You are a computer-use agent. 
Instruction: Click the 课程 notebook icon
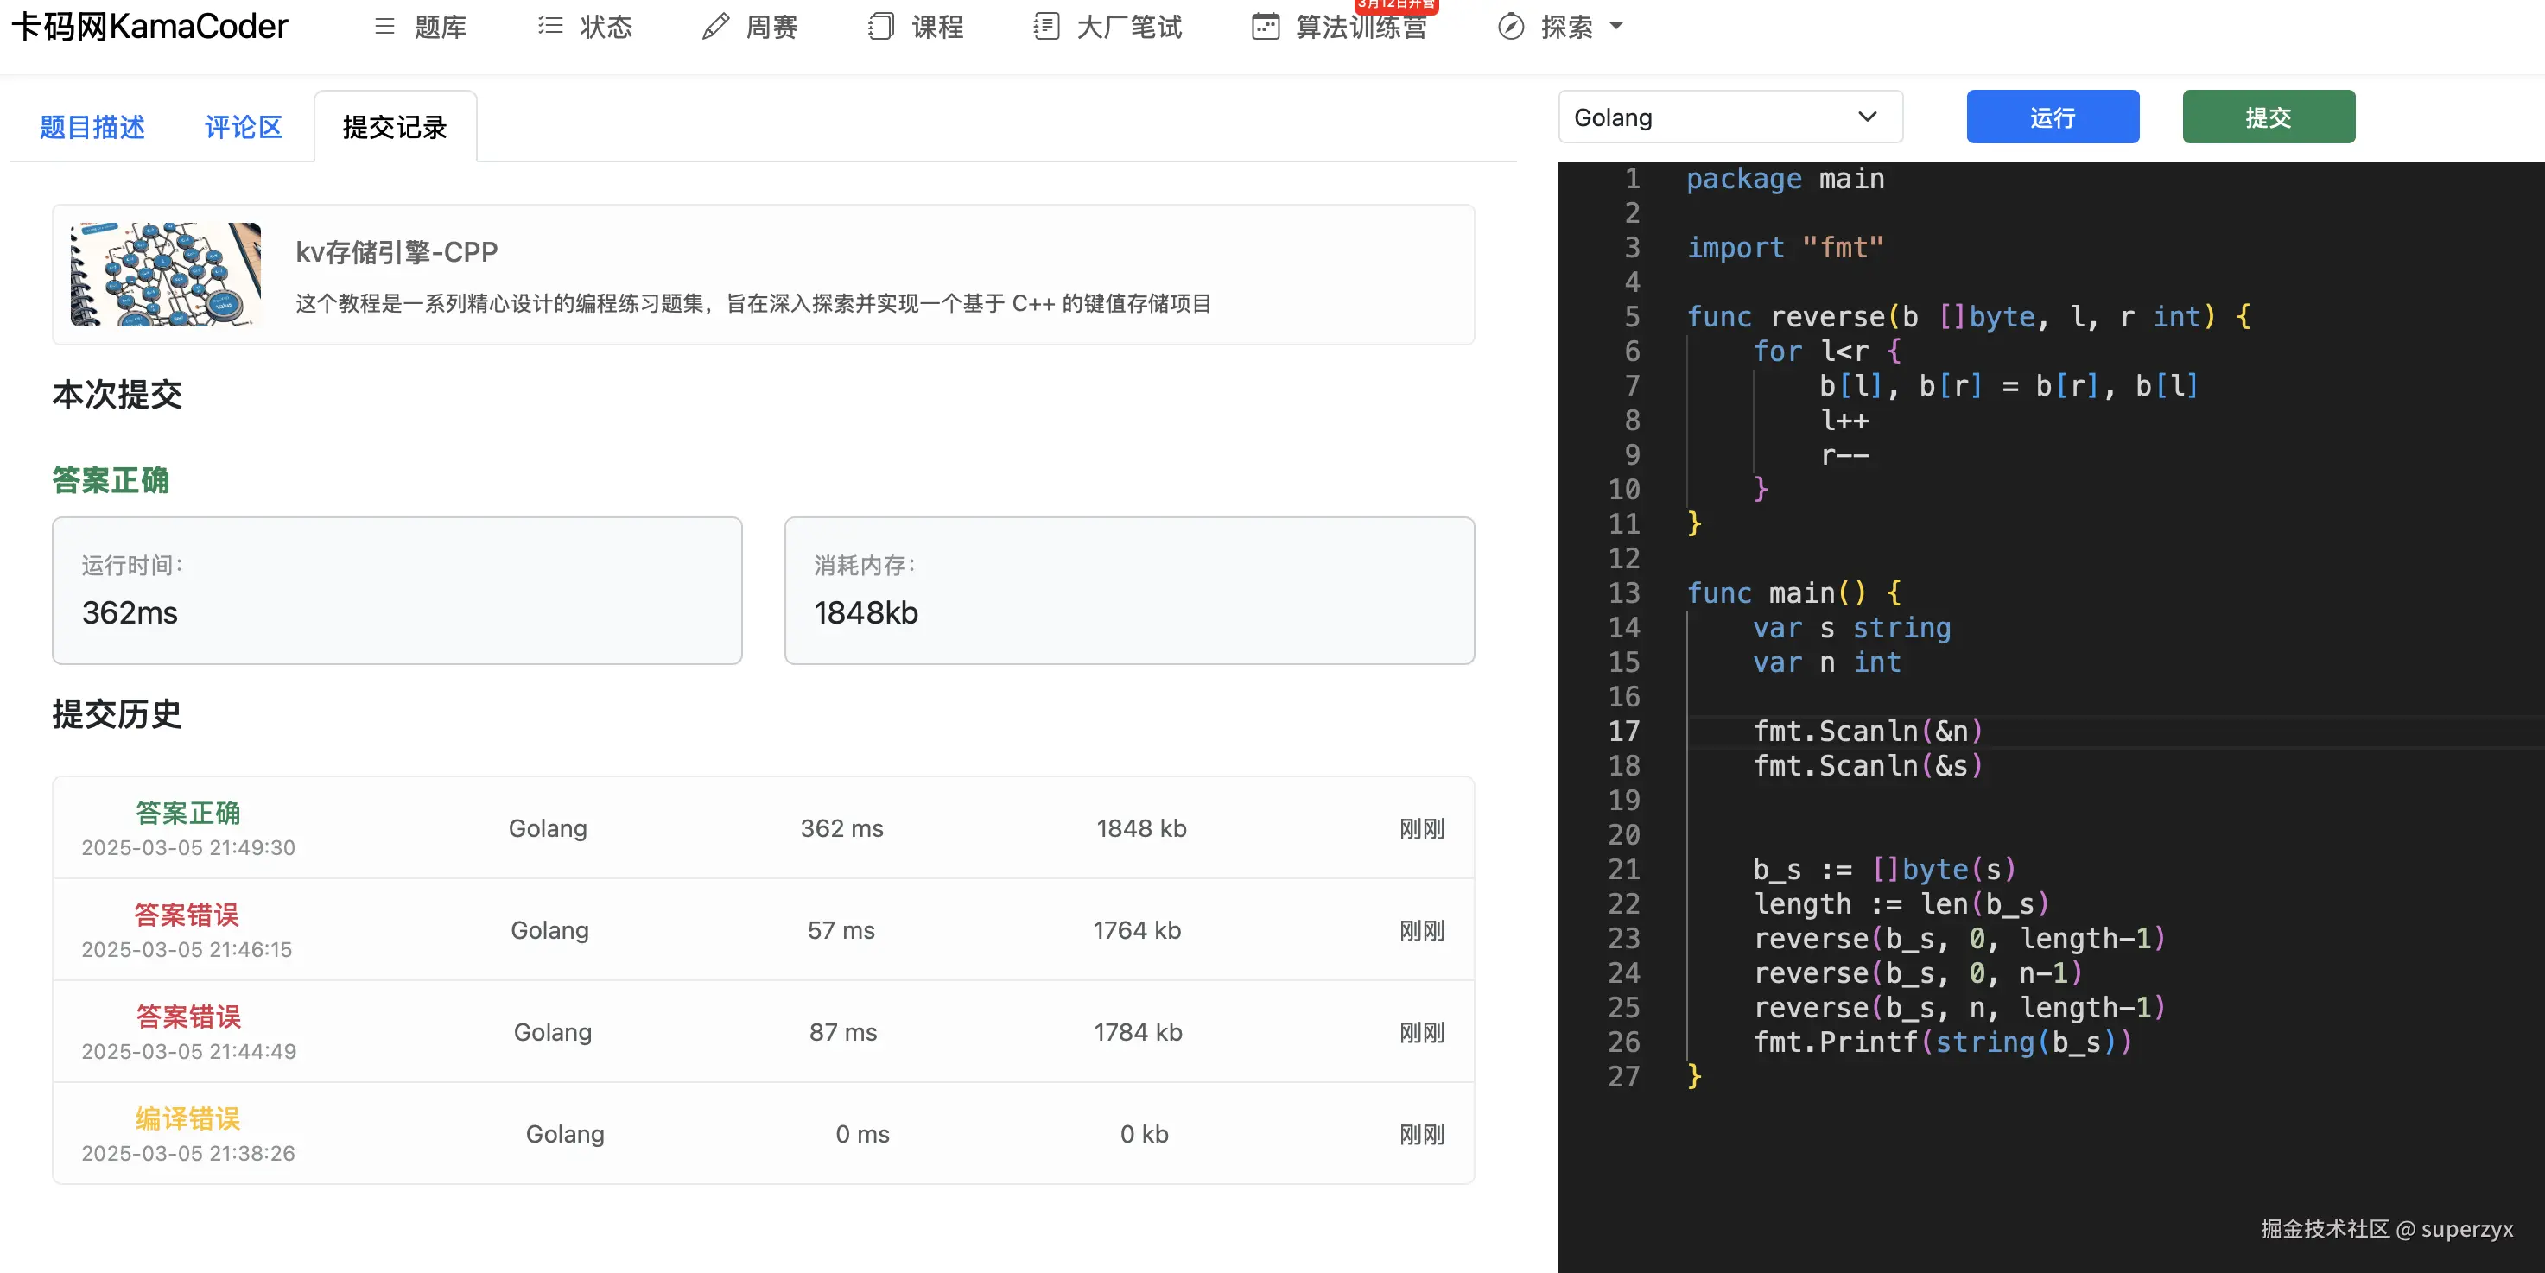coord(880,27)
